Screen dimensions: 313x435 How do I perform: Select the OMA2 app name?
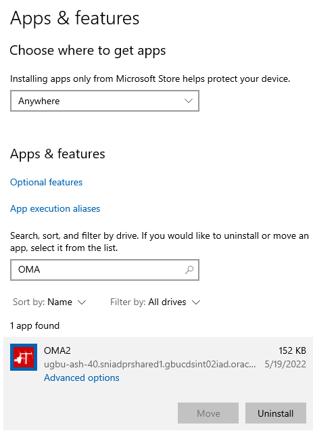tap(57, 350)
